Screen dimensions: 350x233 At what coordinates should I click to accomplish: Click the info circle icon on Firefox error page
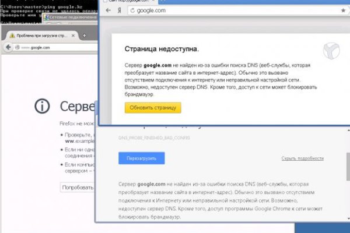tap(42, 106)
